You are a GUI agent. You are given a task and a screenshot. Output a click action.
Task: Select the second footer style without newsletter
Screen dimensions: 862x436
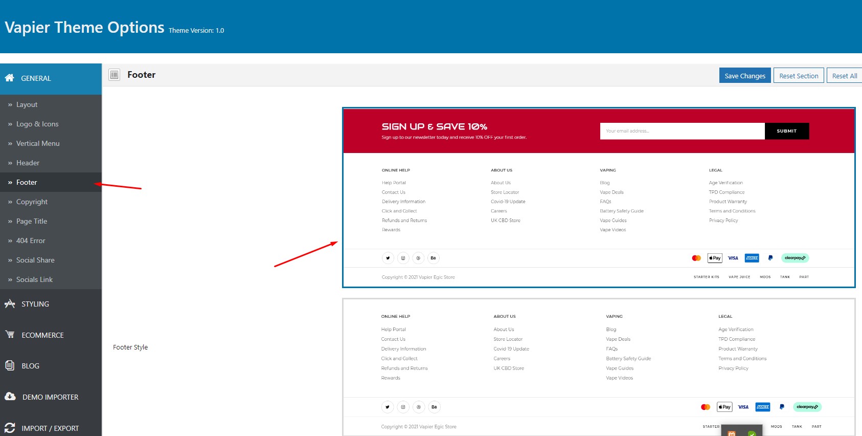pos(599,367)
